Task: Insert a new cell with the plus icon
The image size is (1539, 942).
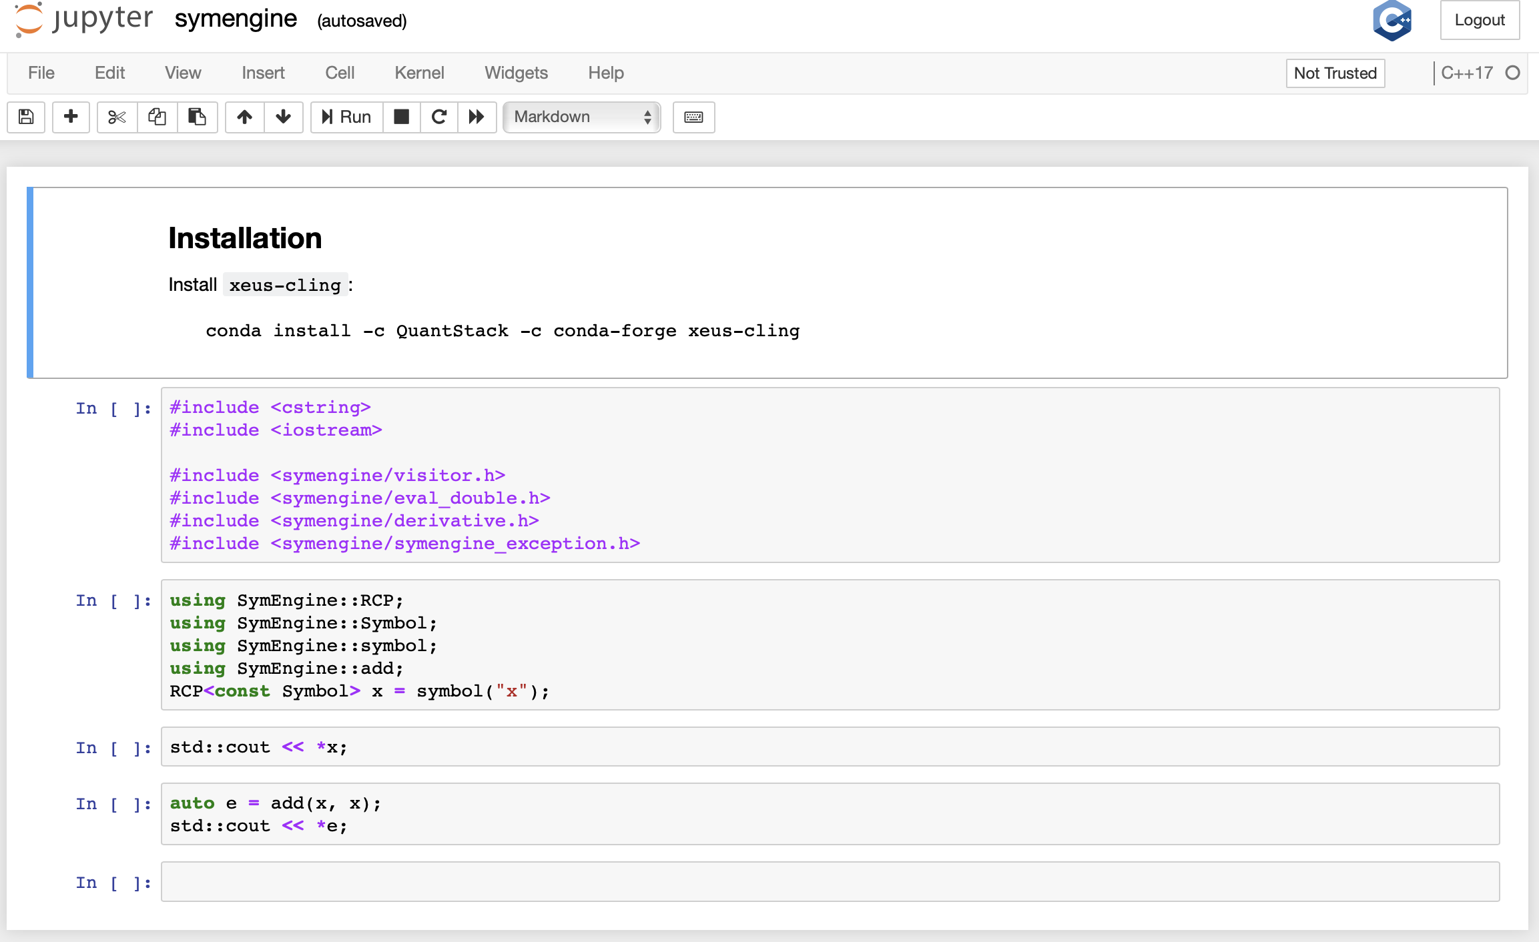Action: click(x=71, y=117)
